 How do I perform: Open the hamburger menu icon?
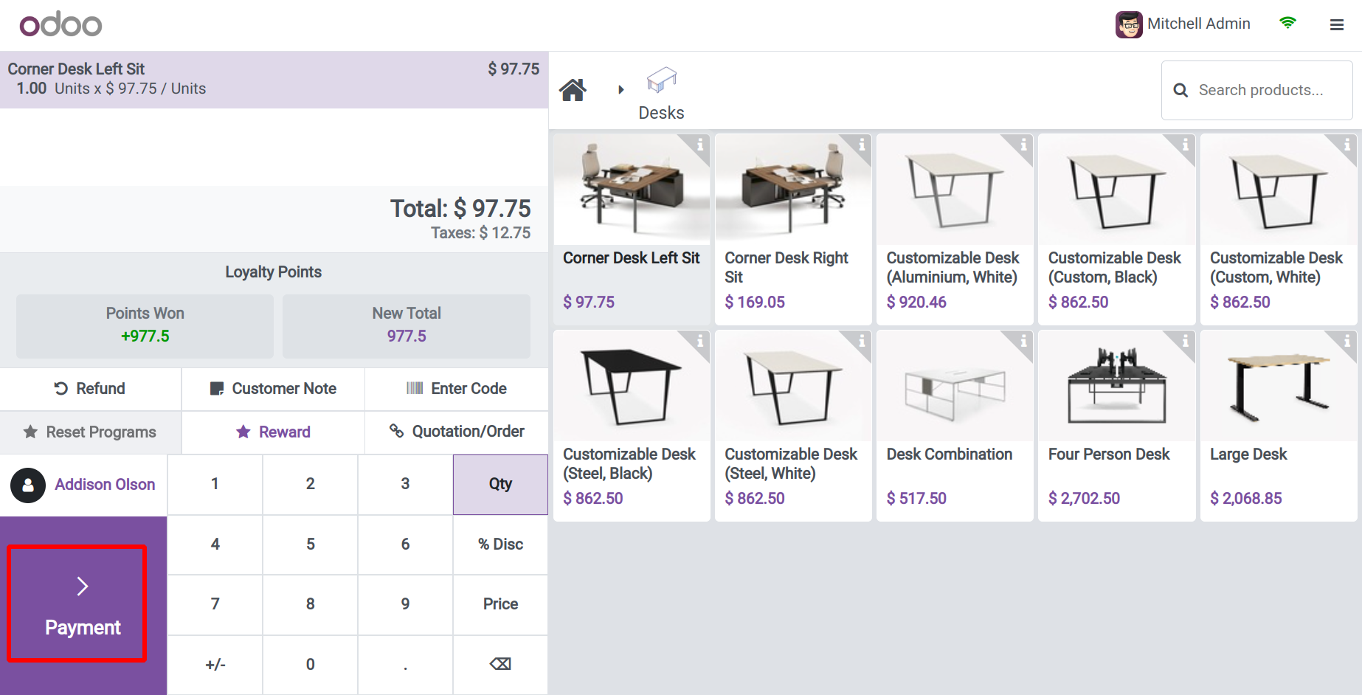[x=1336, y=25]
